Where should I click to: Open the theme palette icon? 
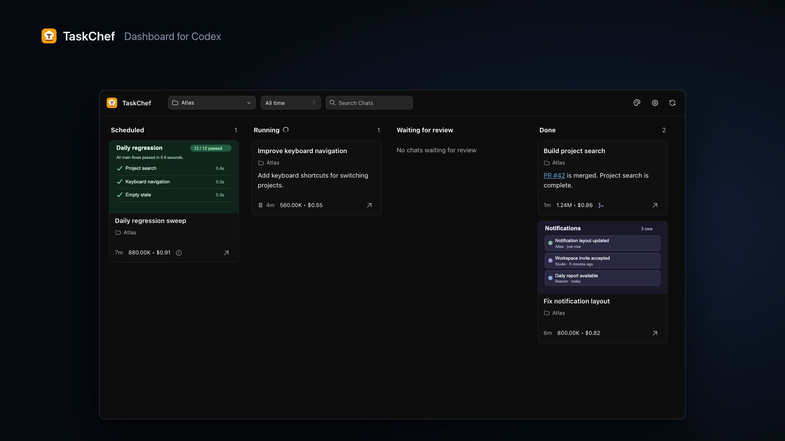coord(637,103)
